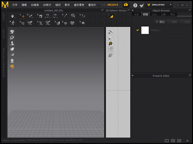Select the yellow triangle 2D pattern tool

tap(111, 16)
